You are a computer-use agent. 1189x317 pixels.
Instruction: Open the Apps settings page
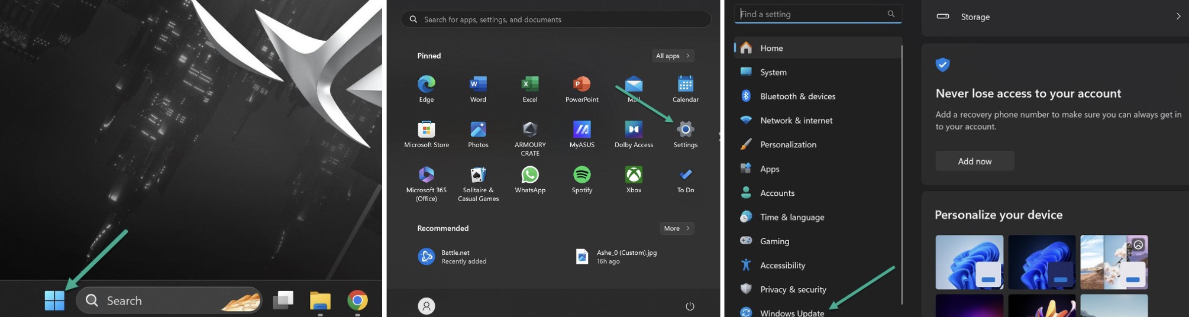[x=818, y=169]
